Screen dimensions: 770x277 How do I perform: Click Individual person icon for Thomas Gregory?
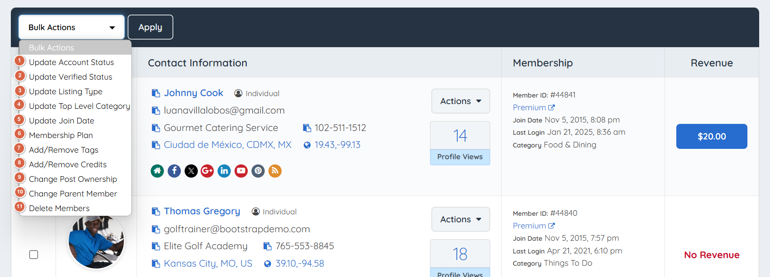click(x=256, y=212)
